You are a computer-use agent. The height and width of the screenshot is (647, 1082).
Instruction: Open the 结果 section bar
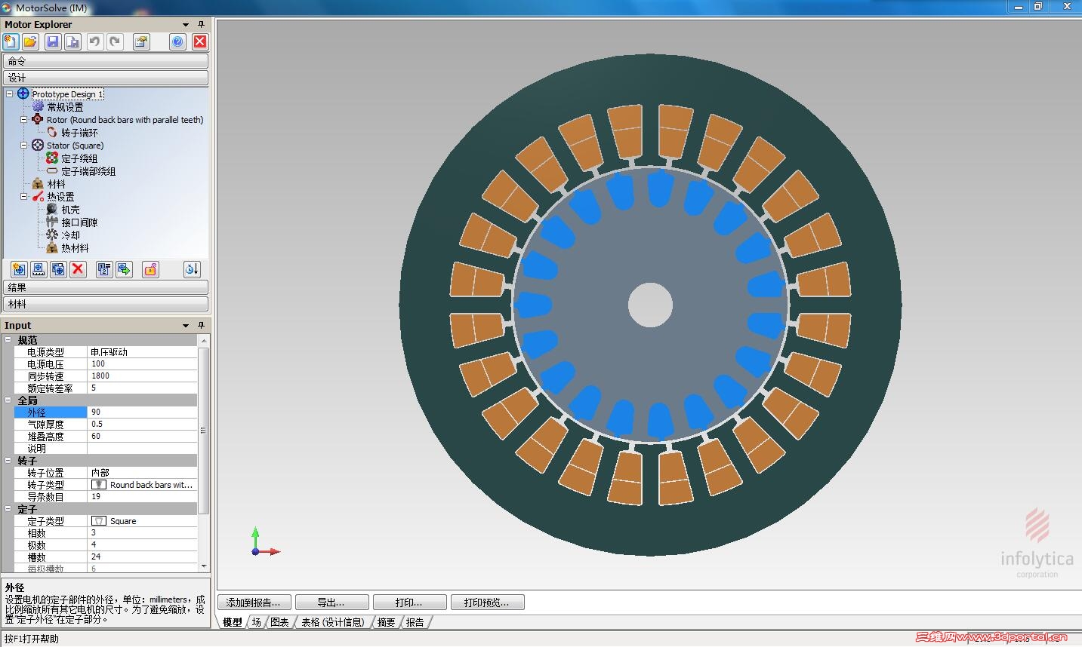click(106, 287)
